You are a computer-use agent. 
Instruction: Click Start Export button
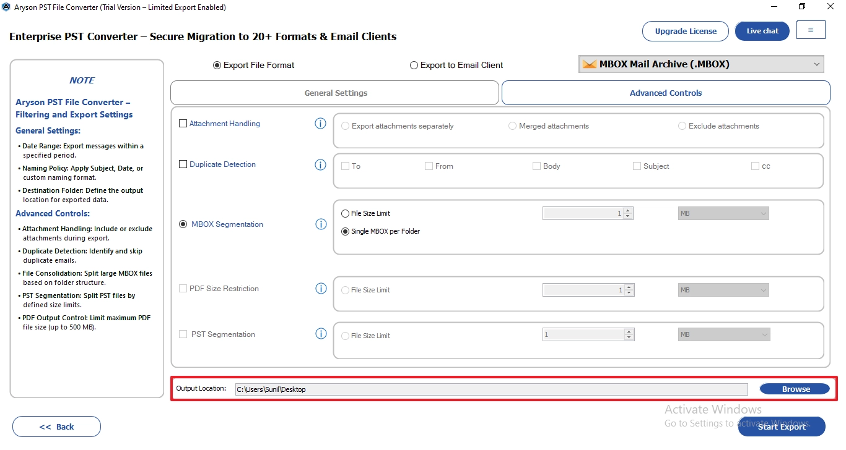[782, 427]
